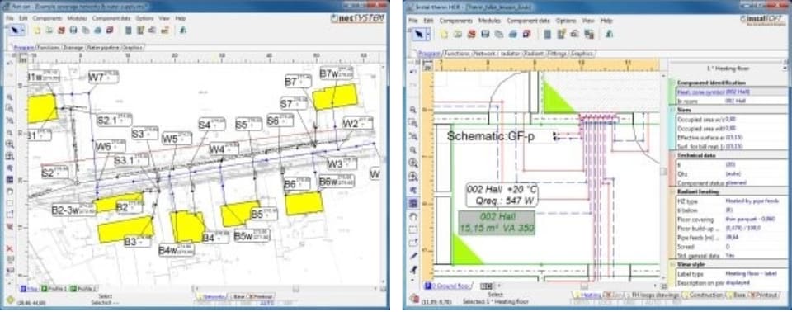
Task: Click red 3D view icon in Instal-therm toolbar
Action: click(526, 35)
